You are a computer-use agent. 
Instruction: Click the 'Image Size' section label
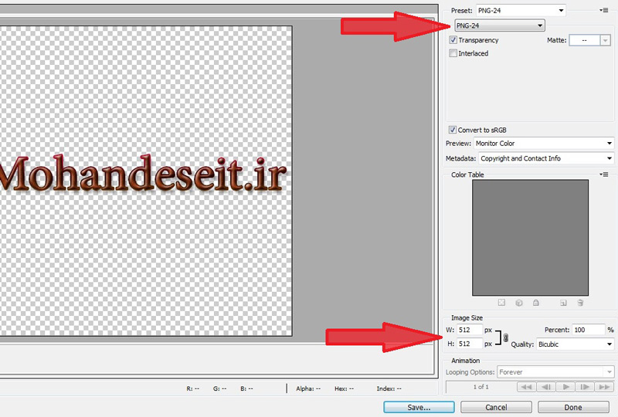pos(467,317)
